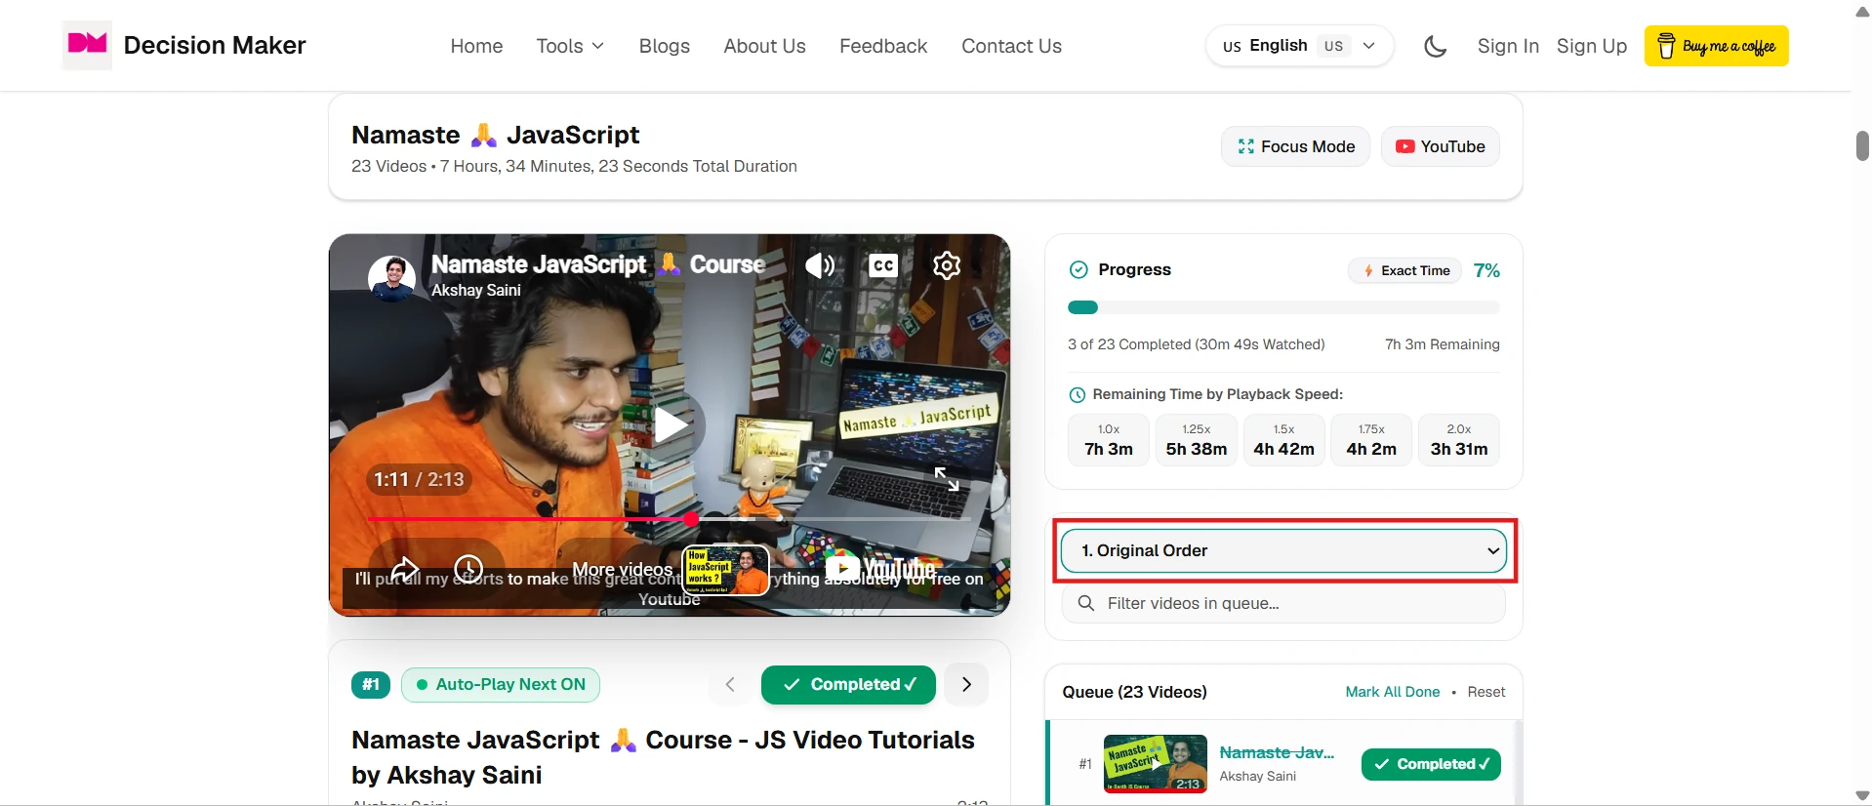
Task: Click the More videos suggested thumbnail
Action: click(726, 570)
